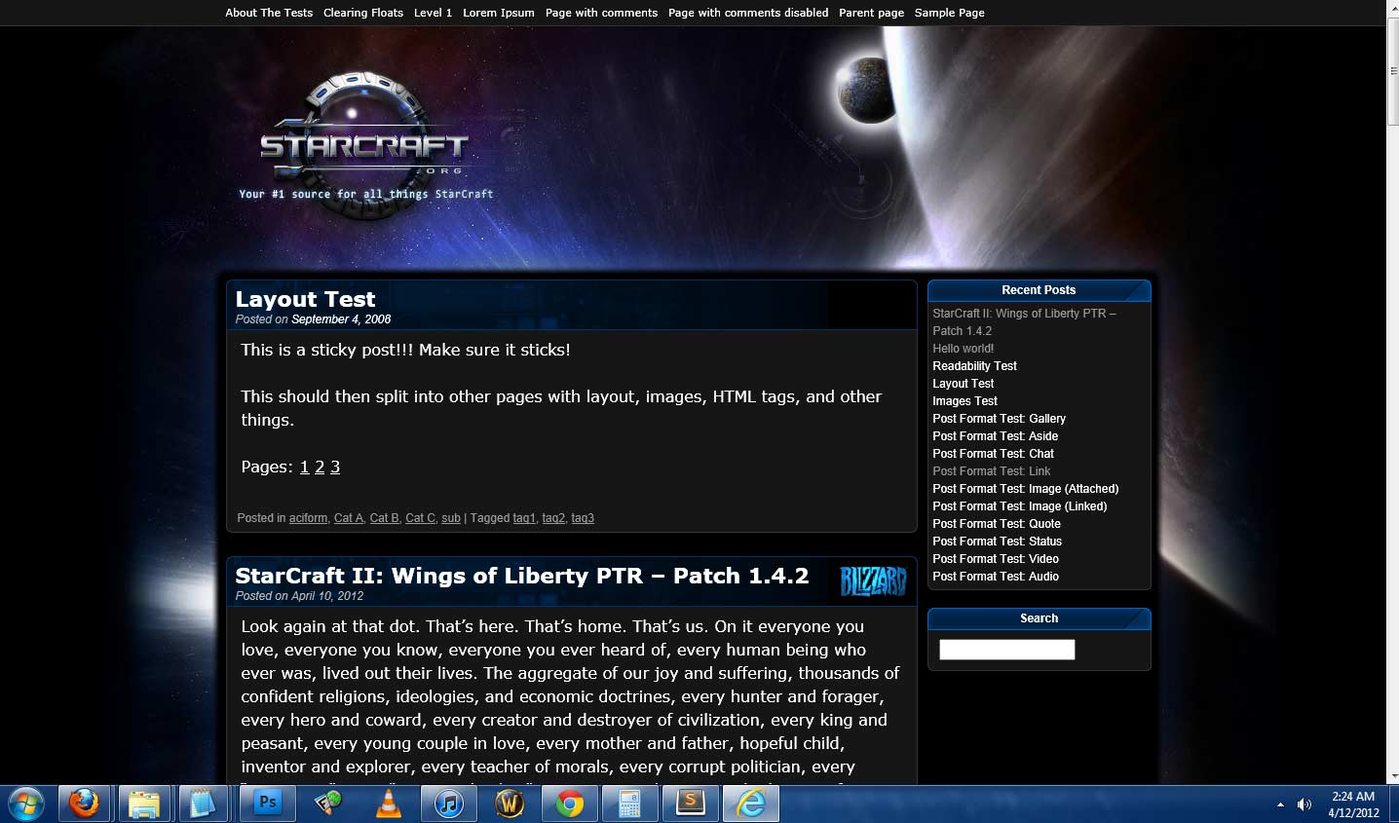Screen dimensions: 1399x823
Task: Go to page 3 of Layout Test
Action: (x=335, y=467)
